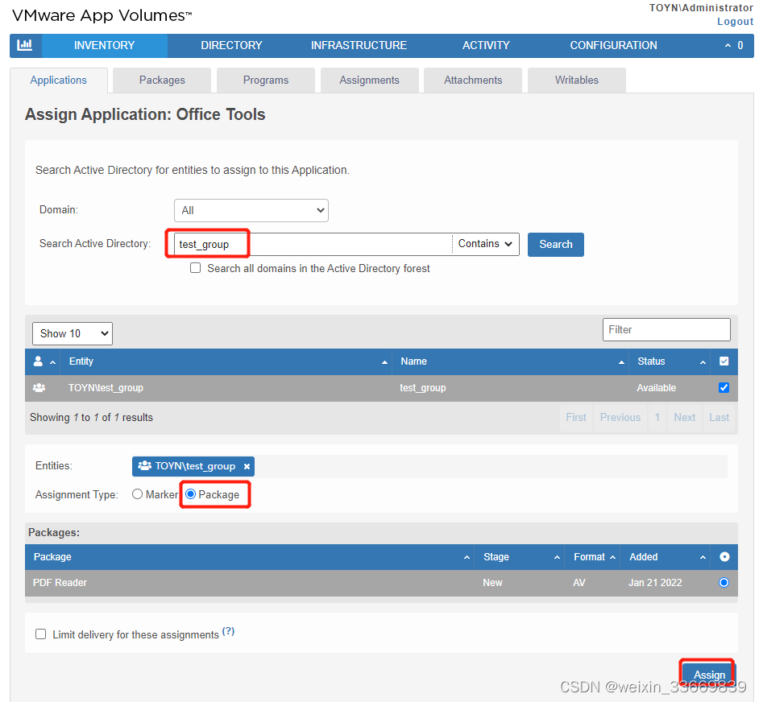Viewport: 759px width, 702px height.
Task: Remove TOYN\test_group entity tag
Action: coord(247,466)
